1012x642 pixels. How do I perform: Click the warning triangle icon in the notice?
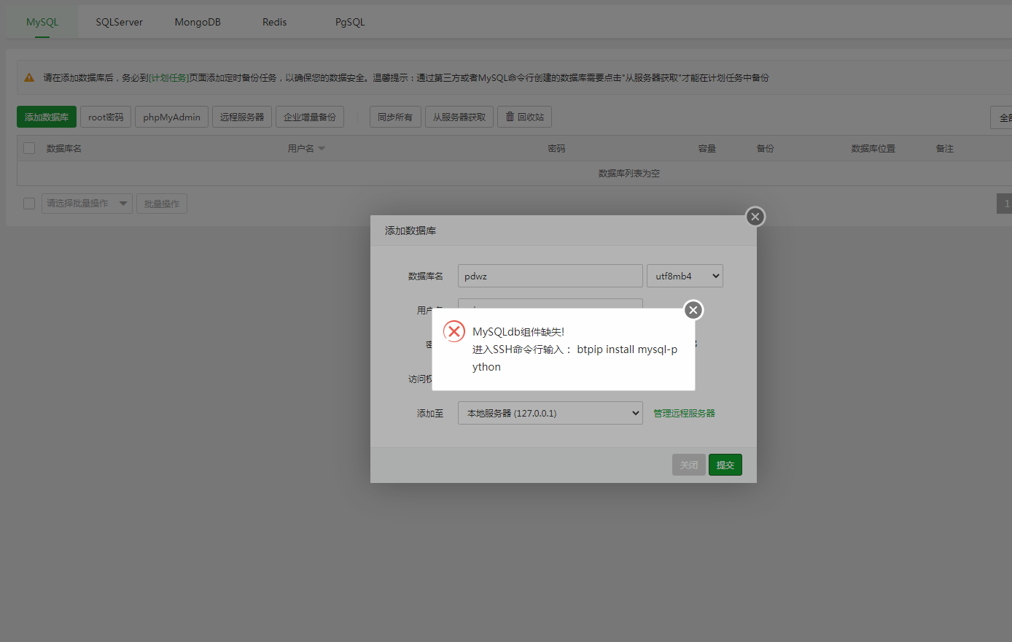pos(29,77)
